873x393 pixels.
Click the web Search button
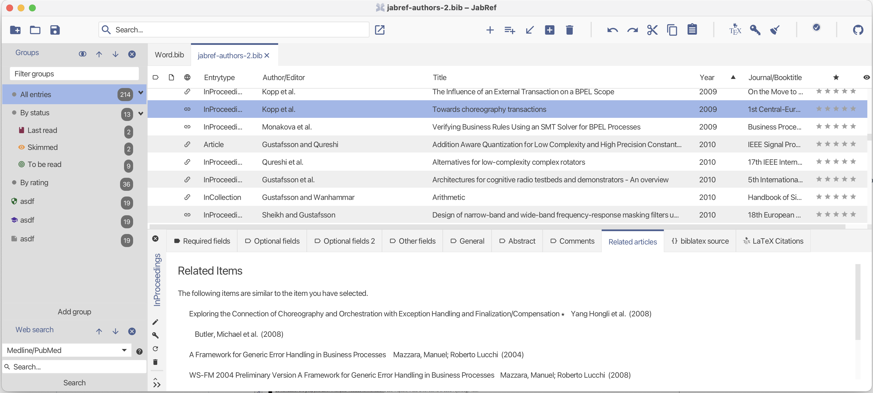click(x=74, y=382)
